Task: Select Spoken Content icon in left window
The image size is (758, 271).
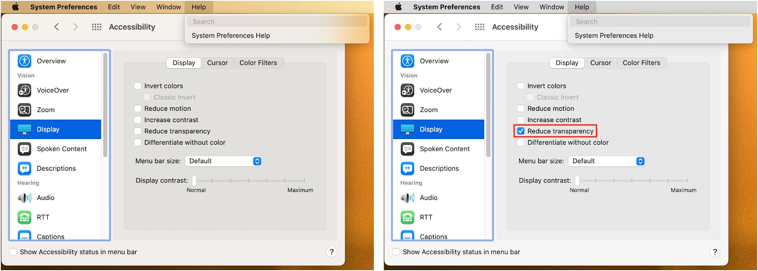Action: pos(25,149)
